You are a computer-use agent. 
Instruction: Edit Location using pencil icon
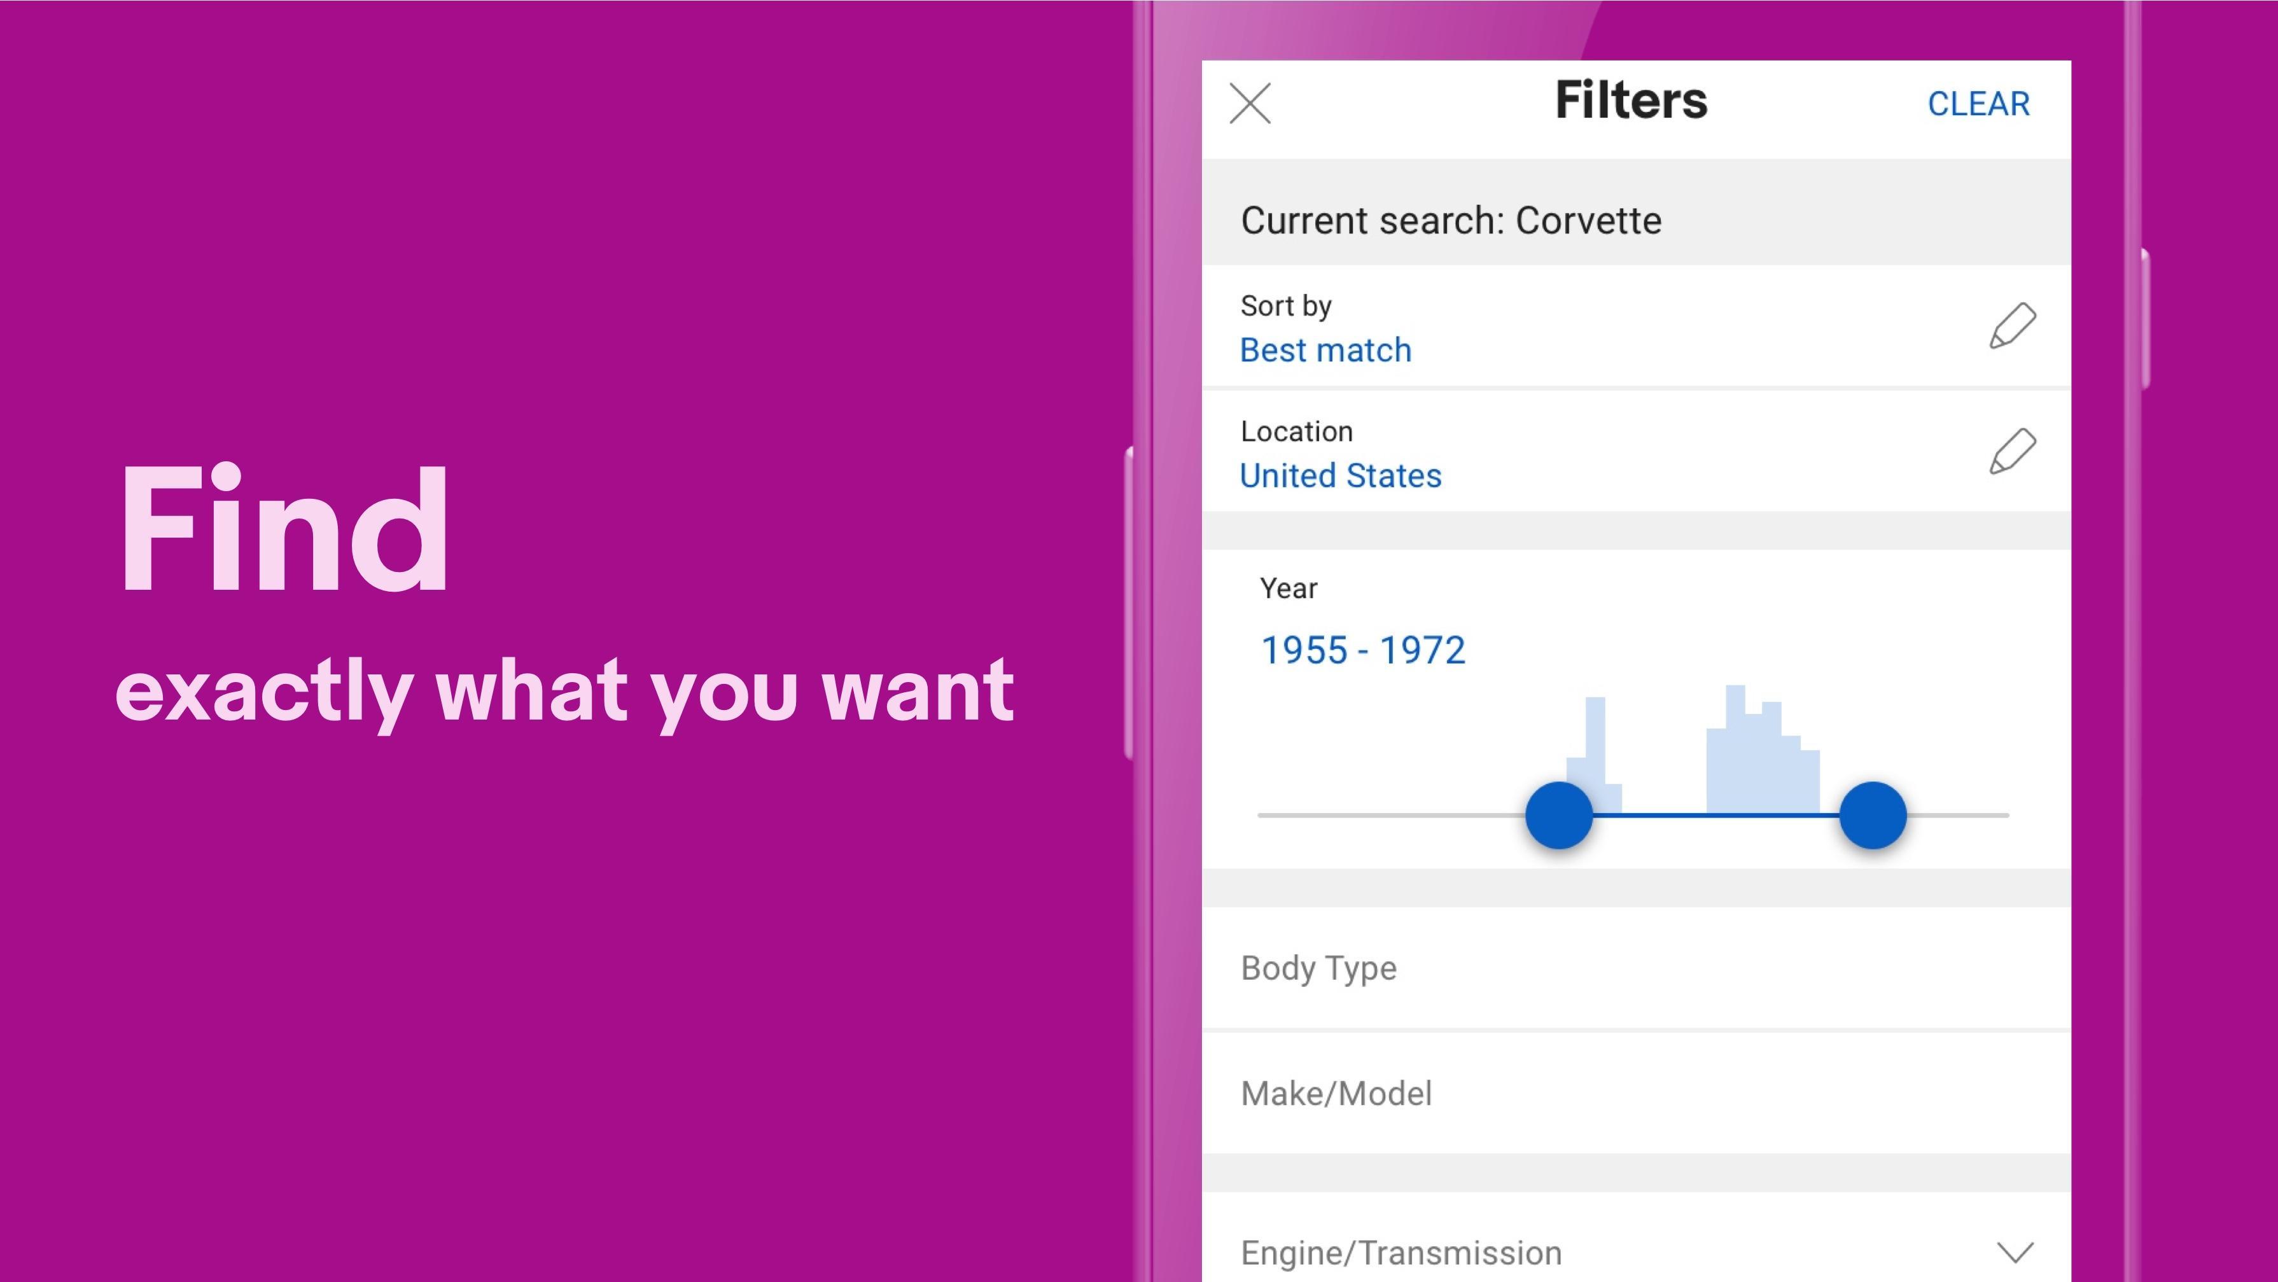2013,451
